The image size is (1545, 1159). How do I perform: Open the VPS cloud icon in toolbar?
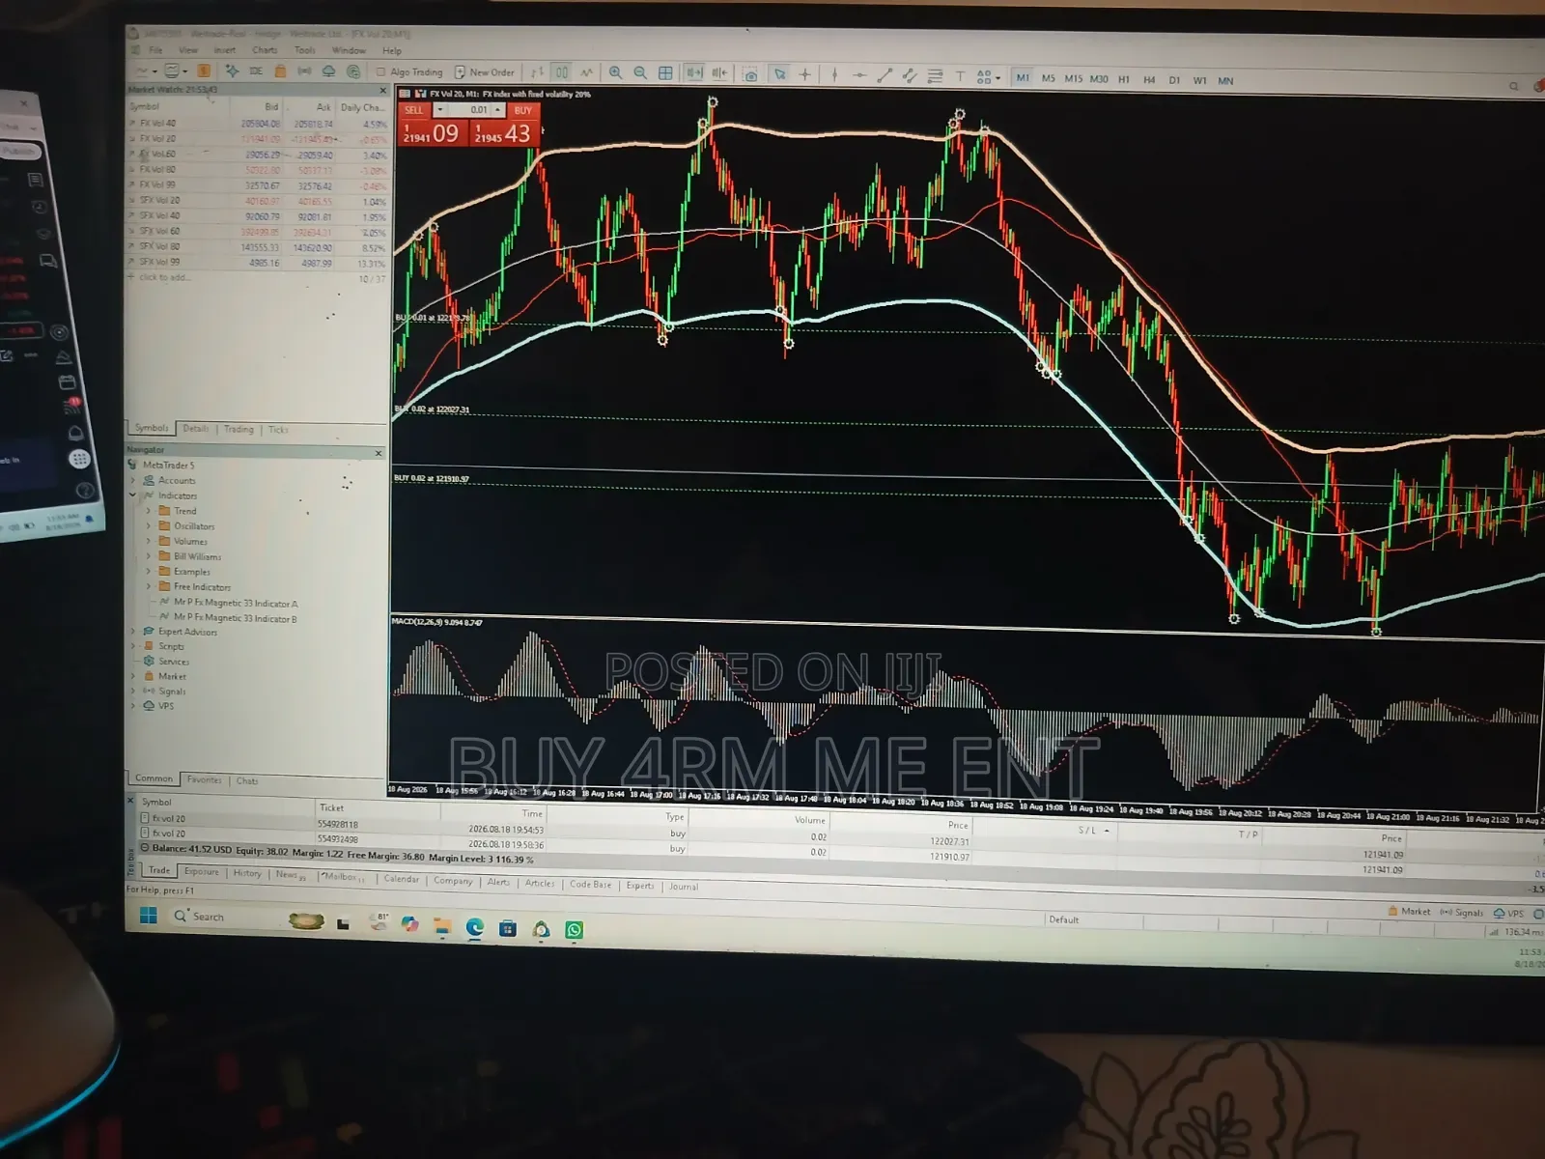coord(328,71)
